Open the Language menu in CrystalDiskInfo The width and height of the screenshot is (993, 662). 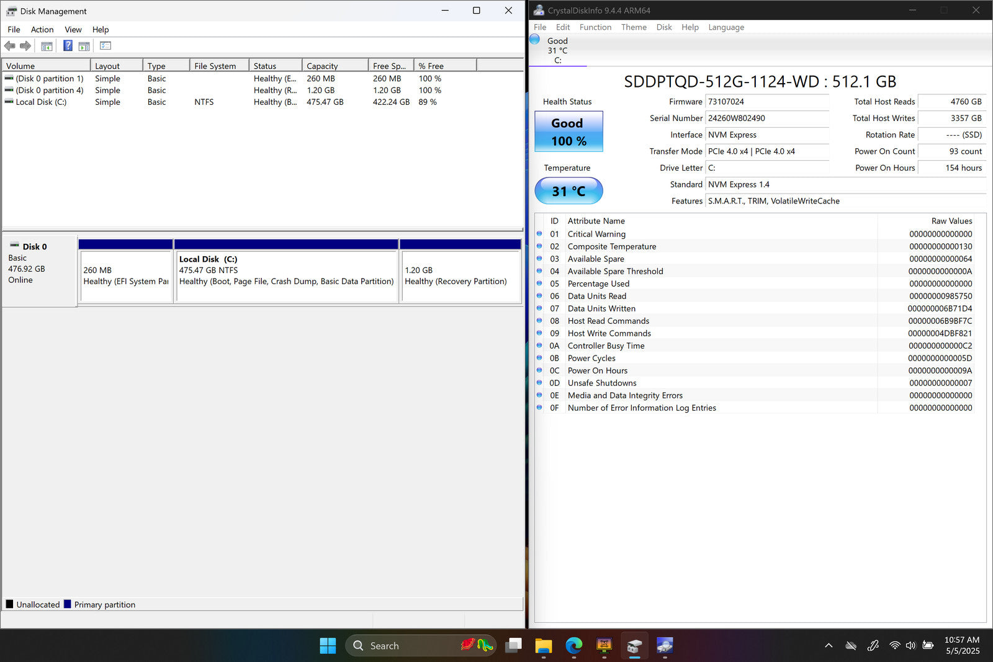726,27
